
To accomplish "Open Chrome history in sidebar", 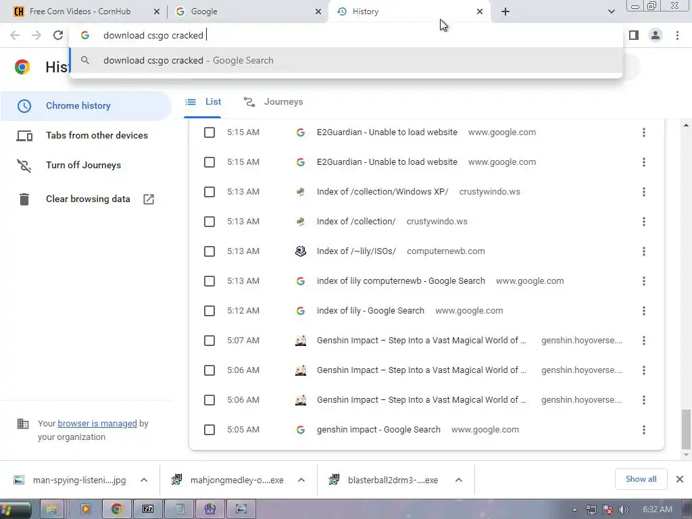I will tap(86, 106).
